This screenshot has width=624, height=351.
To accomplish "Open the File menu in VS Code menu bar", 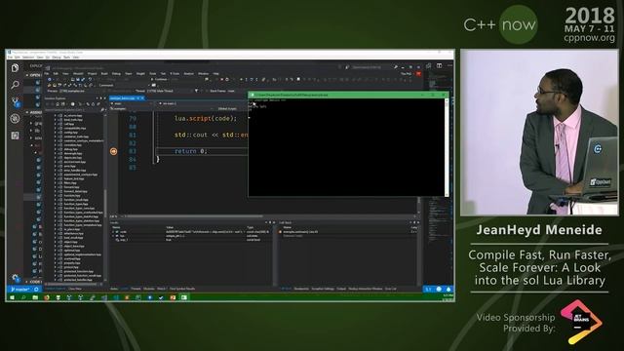I will [10, 58].
